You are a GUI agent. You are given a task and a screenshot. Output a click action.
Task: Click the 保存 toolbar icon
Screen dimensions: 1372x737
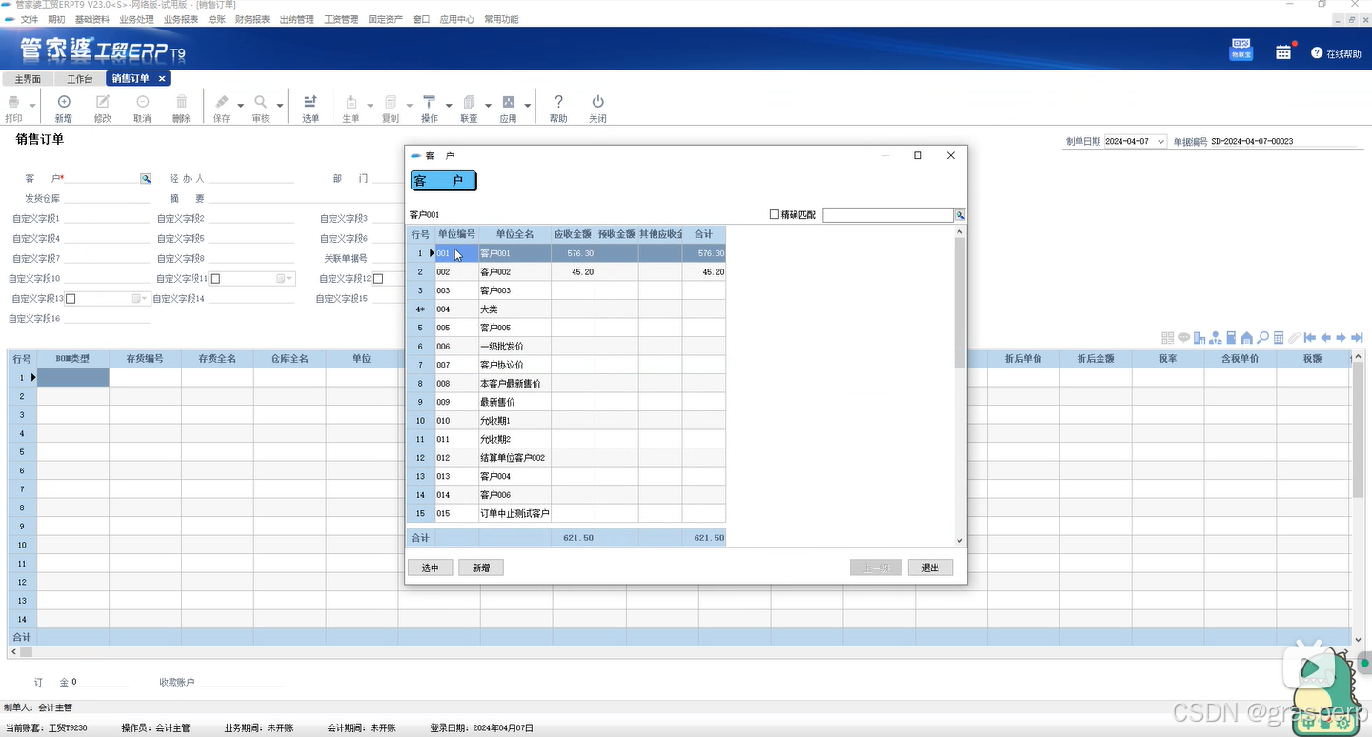(x=221, y=102)
